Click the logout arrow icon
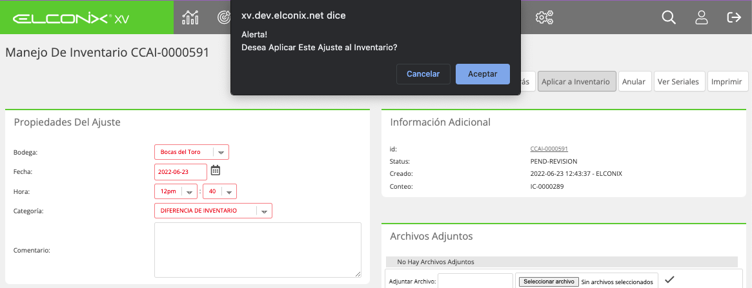Viewport: 752px width, 288px height. click(x=735, y=17)
